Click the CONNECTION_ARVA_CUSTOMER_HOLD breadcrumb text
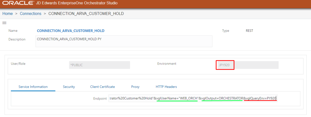The width and height of the screenshot is (311, 117). tap(86, 14)
